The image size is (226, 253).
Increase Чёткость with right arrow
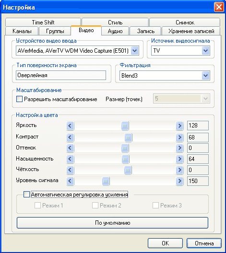tap(179, 170)
